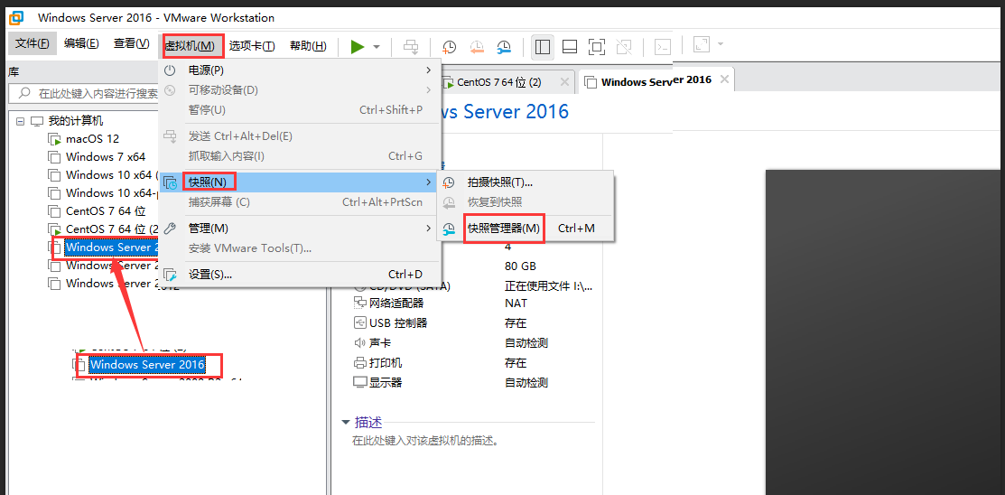The width and height of the screenshot is (1005, 495).
Task: Open the 选项卡(T) menu
Action: pyautogui.click(x=252, y=45)
